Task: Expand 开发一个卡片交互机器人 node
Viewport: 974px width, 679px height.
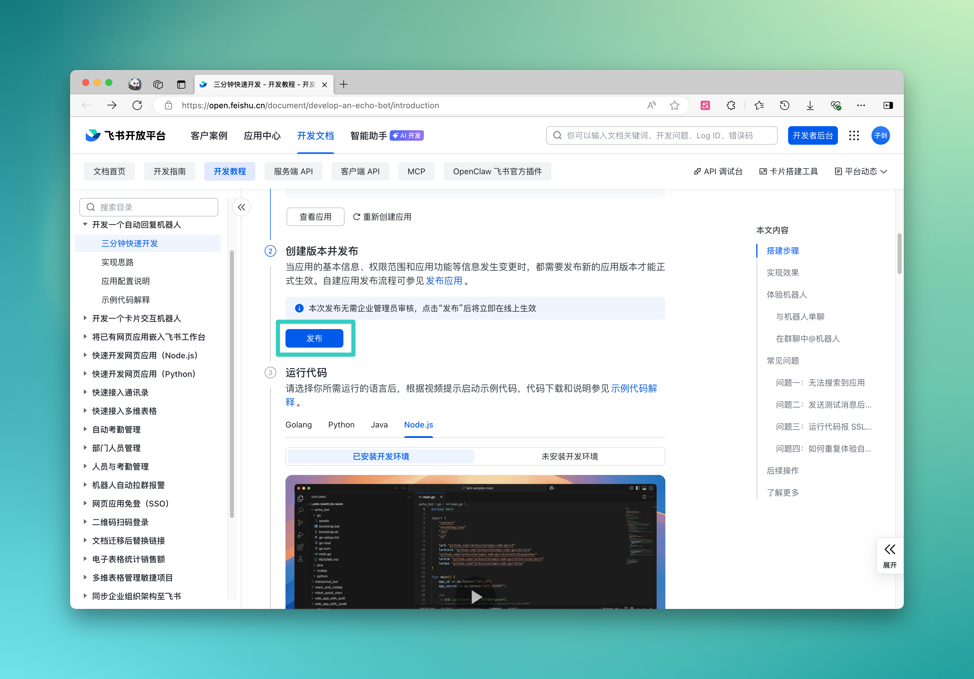Action: tap(85, 318)
